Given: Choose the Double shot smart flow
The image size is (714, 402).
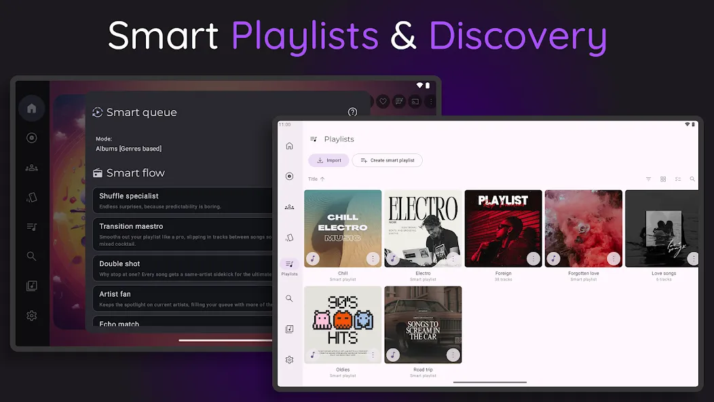Looking at the screenshot, I should pyautogui.click(x=183, y=268).
